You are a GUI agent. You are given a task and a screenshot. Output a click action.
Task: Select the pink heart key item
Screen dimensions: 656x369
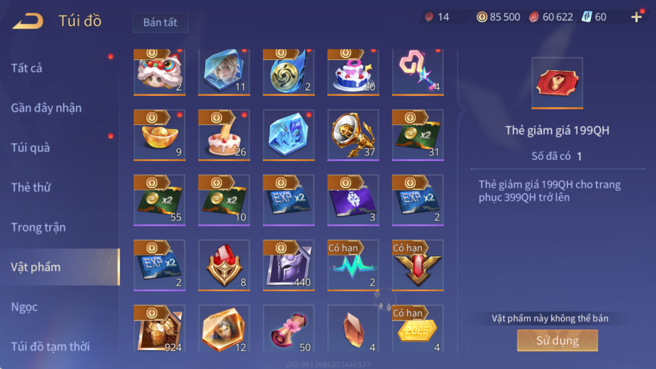click(x=418, y=72)
